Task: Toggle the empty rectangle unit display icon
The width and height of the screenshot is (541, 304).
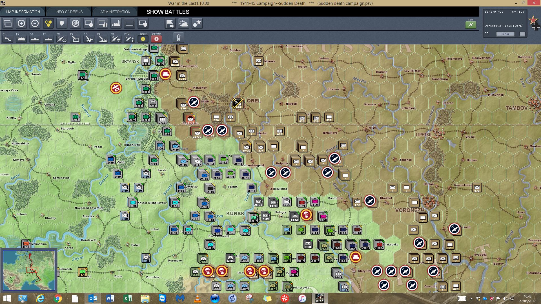Action: point(130,23)
